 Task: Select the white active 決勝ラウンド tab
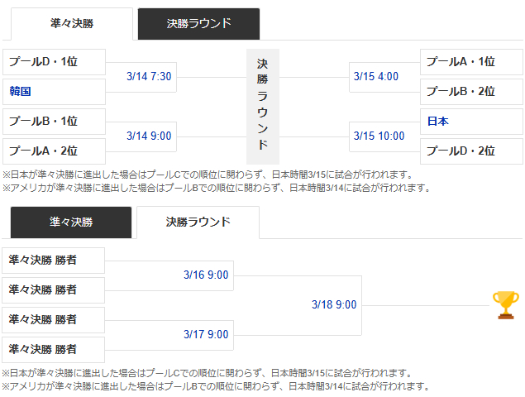(198, 222)
